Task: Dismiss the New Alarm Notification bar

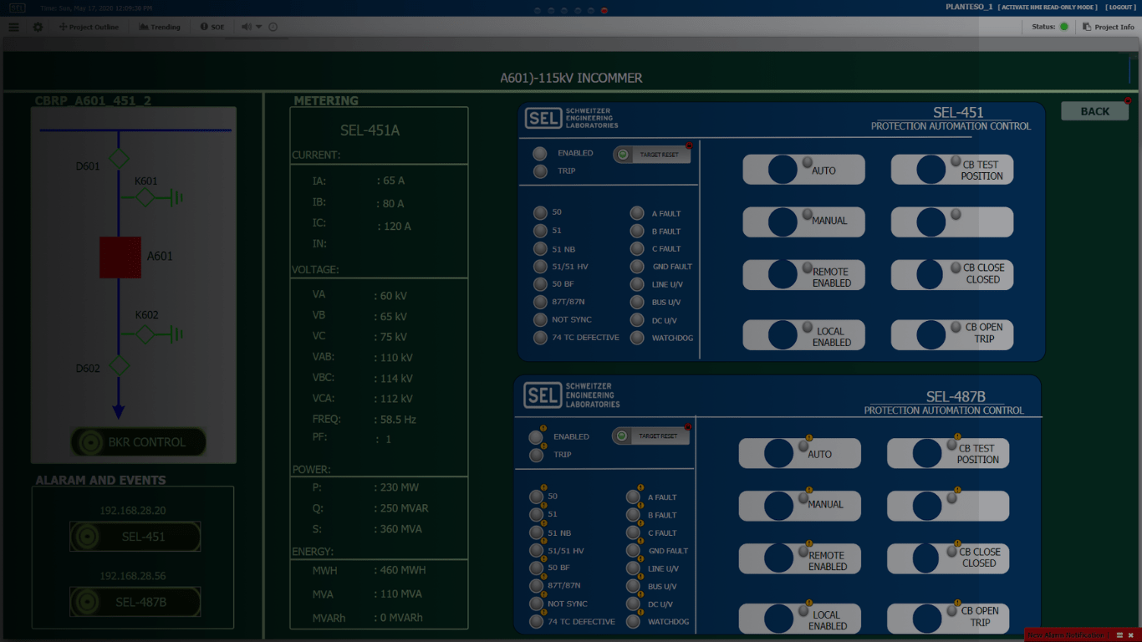Action: [1131, 635]
